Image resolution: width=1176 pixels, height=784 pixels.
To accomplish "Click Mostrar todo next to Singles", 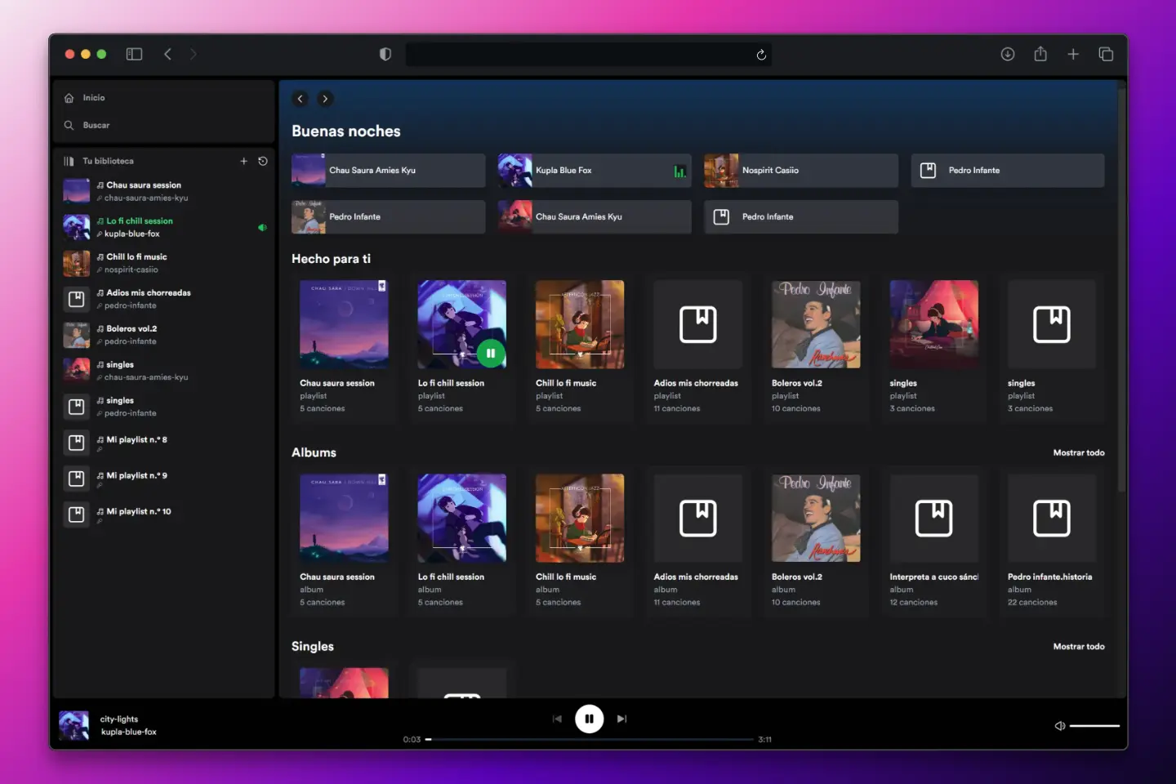I will point(1079,647).
